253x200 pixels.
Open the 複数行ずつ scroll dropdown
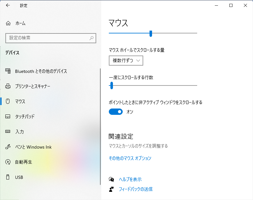126,61
